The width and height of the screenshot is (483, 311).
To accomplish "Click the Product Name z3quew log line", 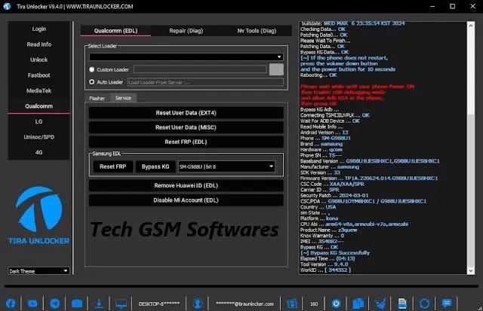I will click(x=329, y=230).
